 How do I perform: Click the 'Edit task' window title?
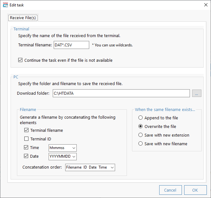point(17,5)
